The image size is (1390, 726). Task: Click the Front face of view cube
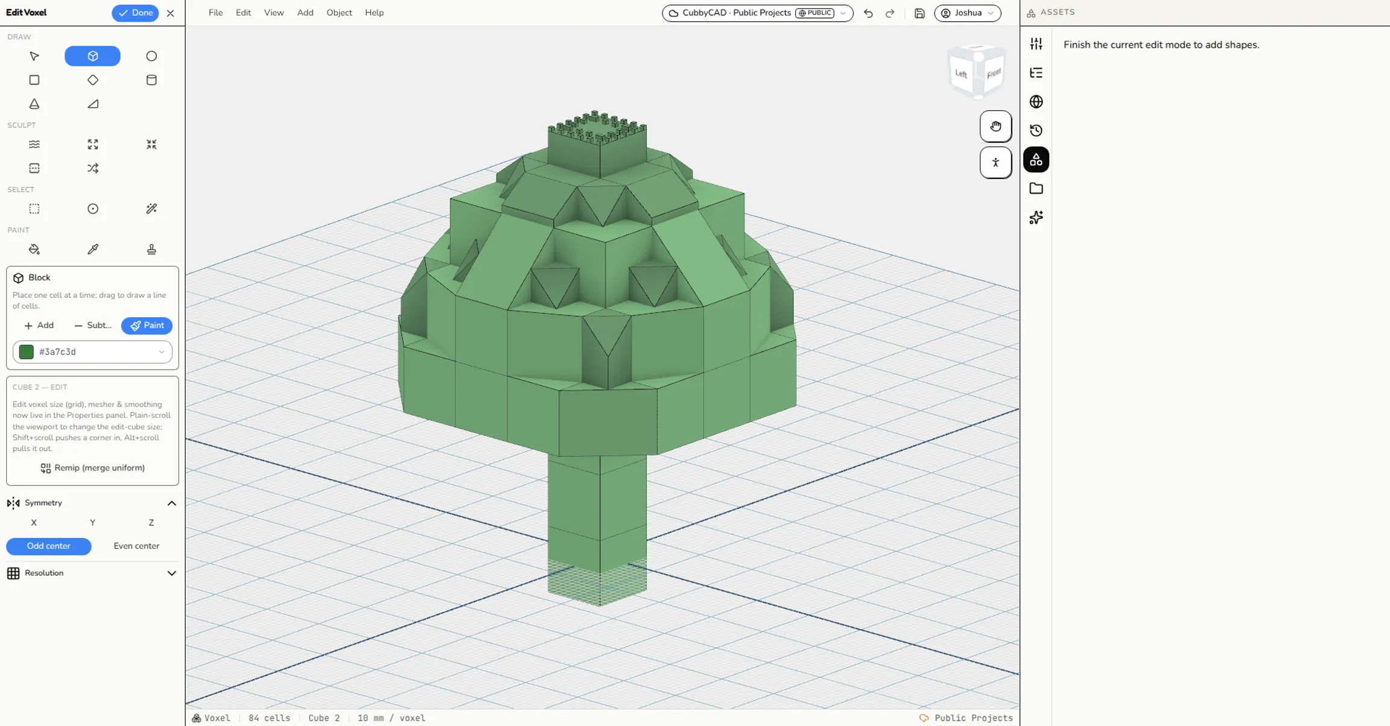[994, 74]
